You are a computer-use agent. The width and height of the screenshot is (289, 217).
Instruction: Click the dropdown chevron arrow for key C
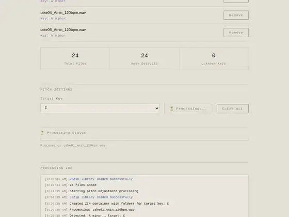coord(157,108)
